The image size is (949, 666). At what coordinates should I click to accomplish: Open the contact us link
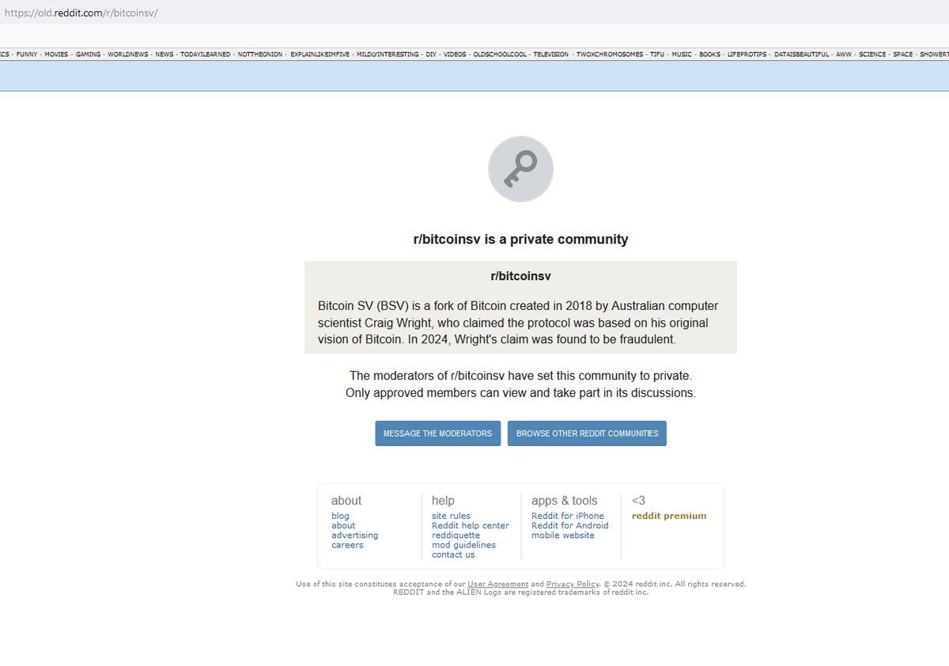(x=453, y=554)
